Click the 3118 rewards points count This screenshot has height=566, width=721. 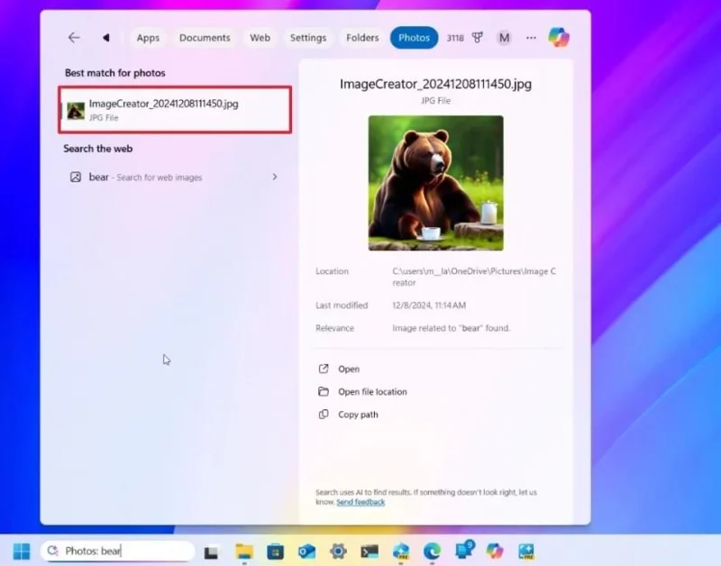coord(455,38)
